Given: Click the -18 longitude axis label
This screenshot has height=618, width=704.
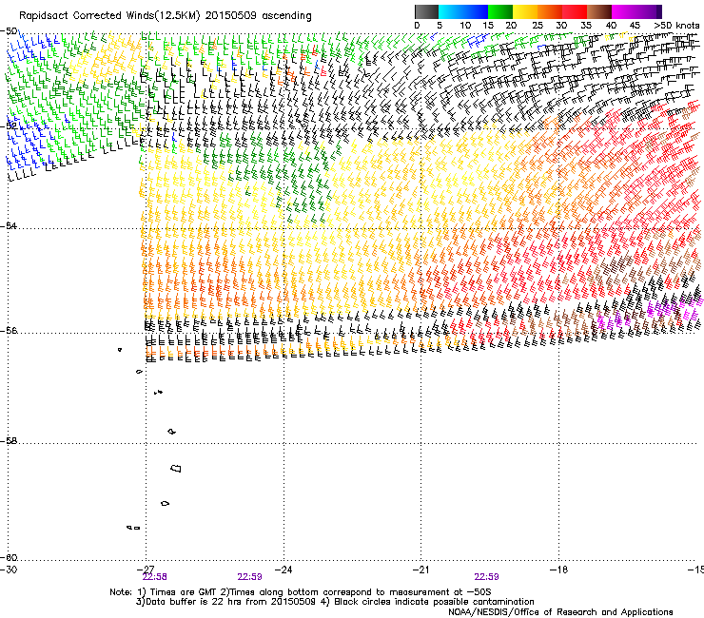Looking at the screenshot, I should pyautogui.click(x=558, y=570).
